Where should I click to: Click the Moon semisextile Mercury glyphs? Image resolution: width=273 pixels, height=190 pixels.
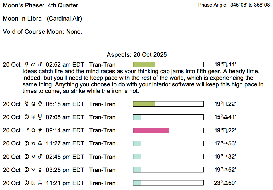[x=34, y=170]
